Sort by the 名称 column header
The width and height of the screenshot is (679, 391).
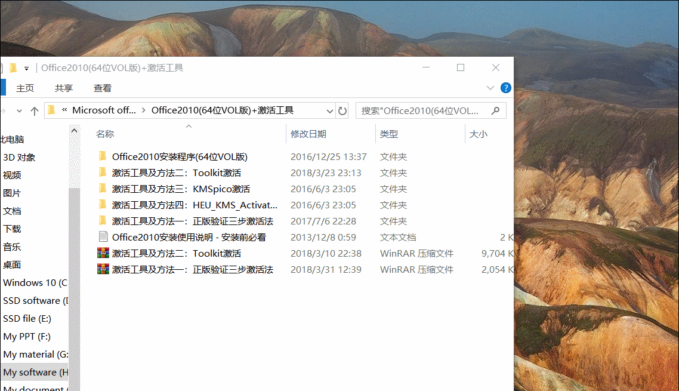click(105, 134)
